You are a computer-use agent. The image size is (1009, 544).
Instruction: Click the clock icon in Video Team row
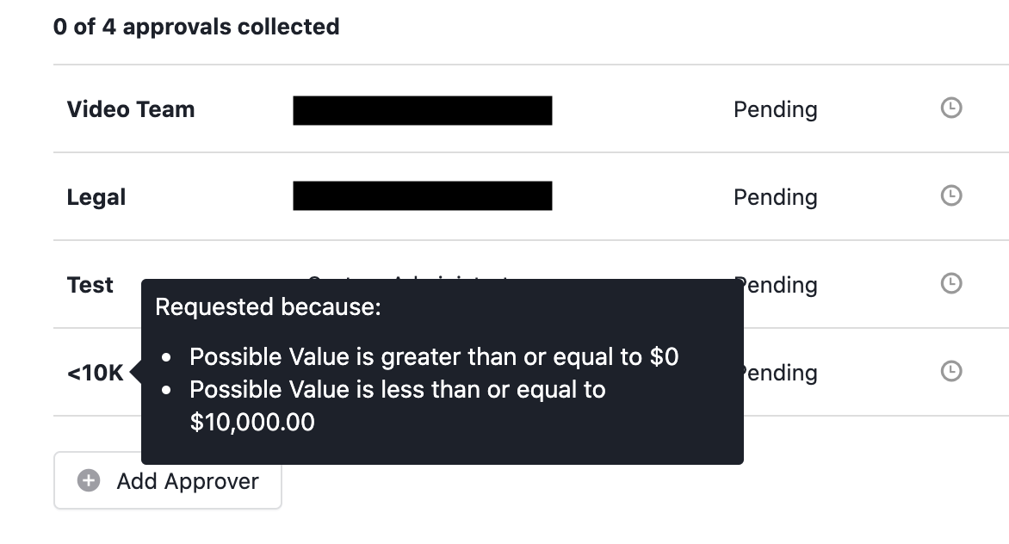(951, 108)
